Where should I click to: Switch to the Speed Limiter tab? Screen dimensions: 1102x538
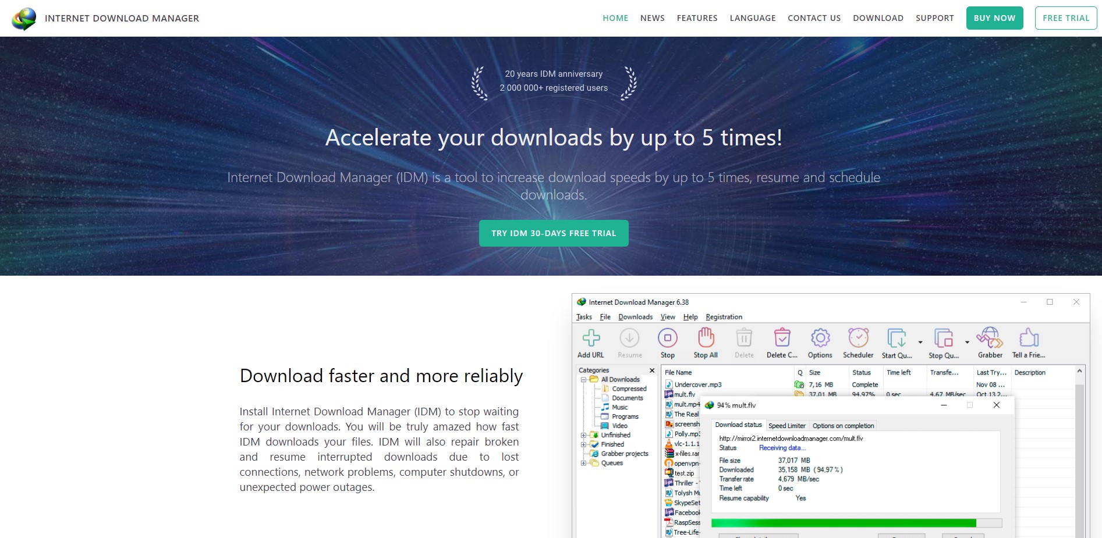786,426
